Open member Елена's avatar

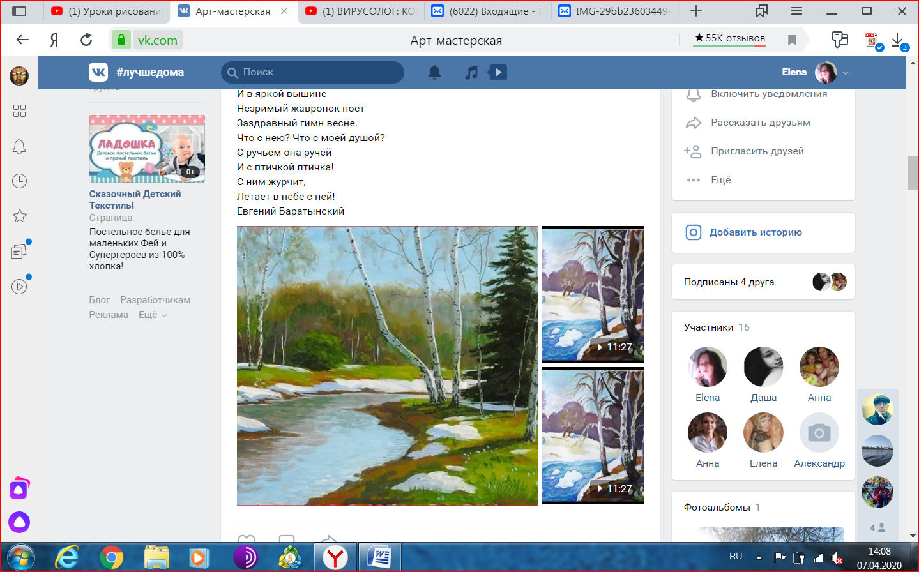(x=763, y=432)
